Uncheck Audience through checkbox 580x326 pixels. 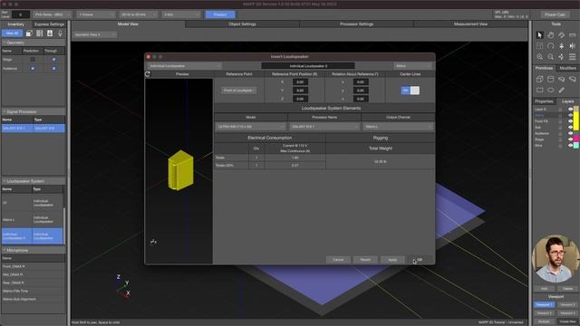[x=54, y=69]
